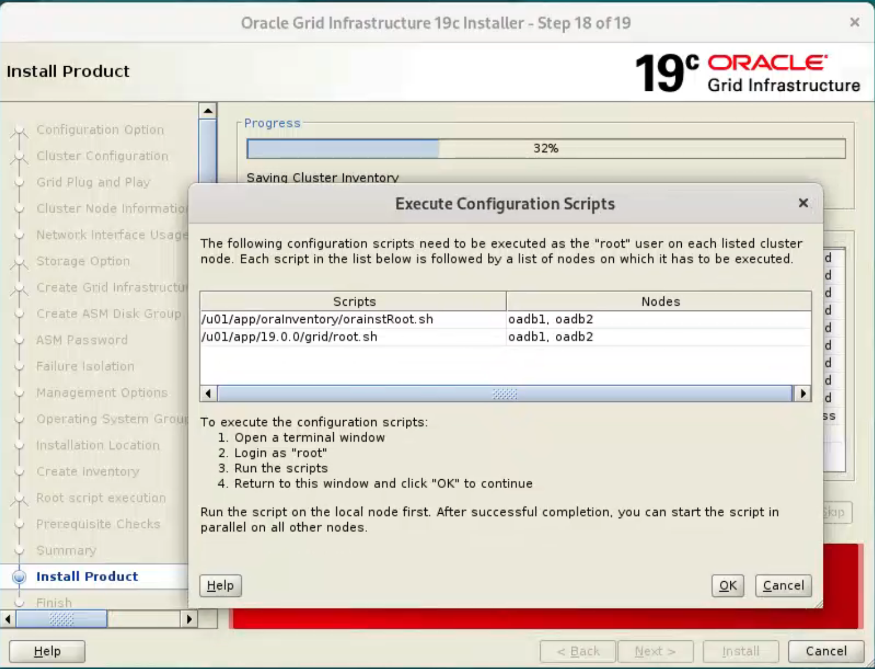
Task: Select the Scripts column header
Action: (x=353, y=301)
